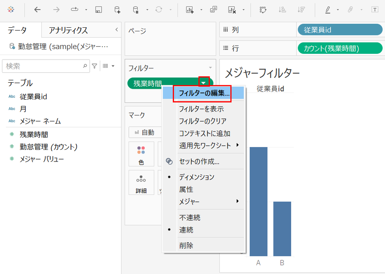Click the sort ascending icon
Screen dimensions: 385x274
282,10
